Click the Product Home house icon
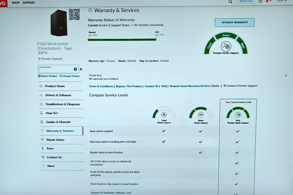 (x=41, y=86)
